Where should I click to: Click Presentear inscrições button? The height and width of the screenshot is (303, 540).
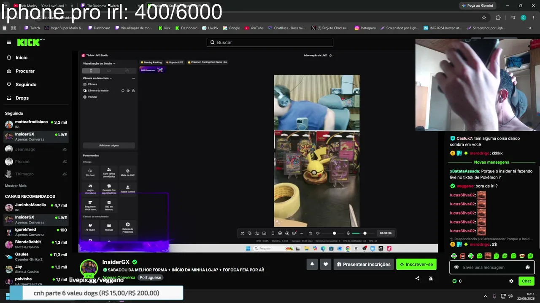[364, 264]
